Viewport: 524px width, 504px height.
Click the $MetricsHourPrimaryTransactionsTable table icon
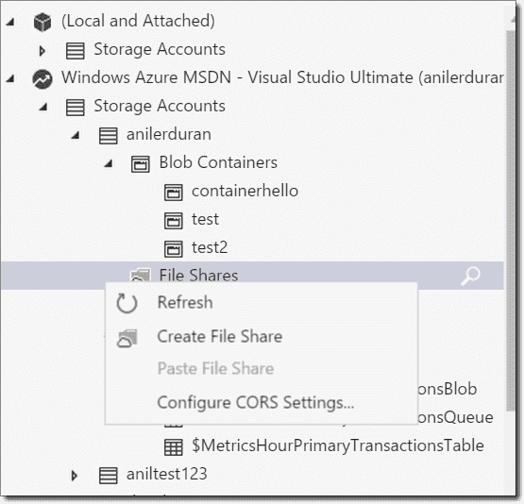[174, 446]
